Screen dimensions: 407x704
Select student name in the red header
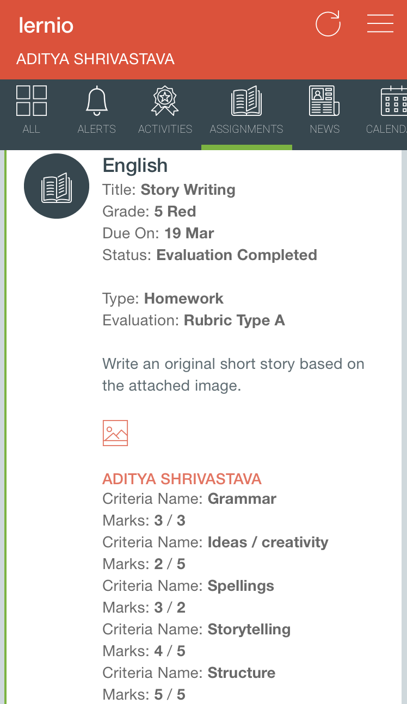tap(95, 59)
